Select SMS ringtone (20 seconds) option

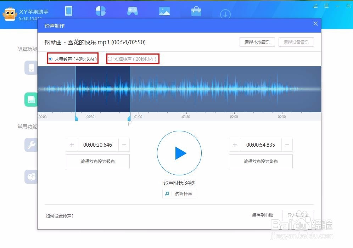pyautogui.click(x=133, y=59)
